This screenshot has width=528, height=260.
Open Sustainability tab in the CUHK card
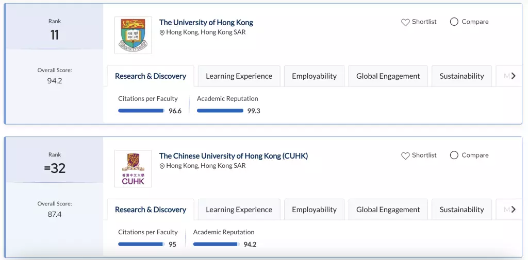(x=461, y=210)
